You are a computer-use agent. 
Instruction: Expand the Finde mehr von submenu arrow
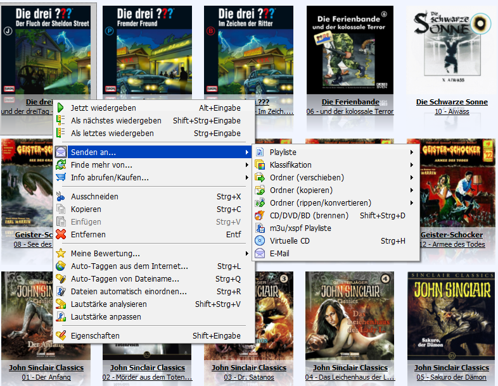246,165
